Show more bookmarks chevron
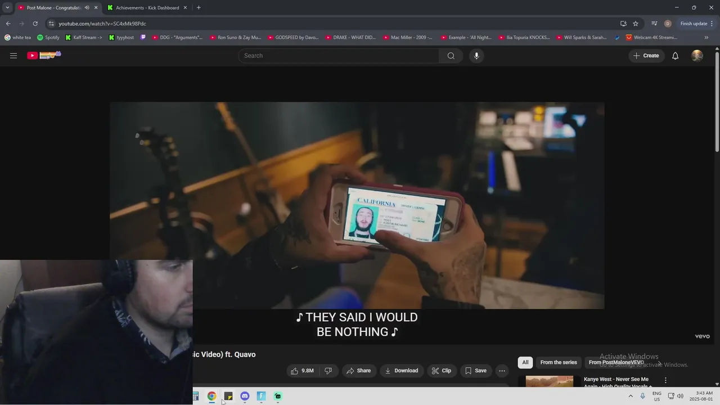 pos(706,38)
